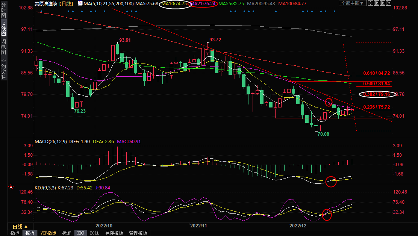Open the 全部主题 dropdown
The image size is (418, 236).
352,3
